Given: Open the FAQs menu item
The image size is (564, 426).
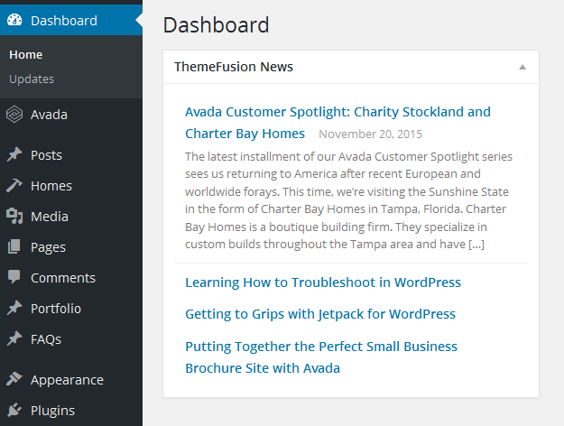Looking at the screenshot, I should (x=46, y=339).
